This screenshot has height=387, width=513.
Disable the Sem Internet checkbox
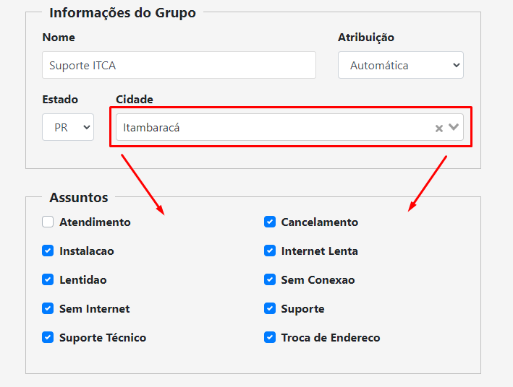[48, 308]
